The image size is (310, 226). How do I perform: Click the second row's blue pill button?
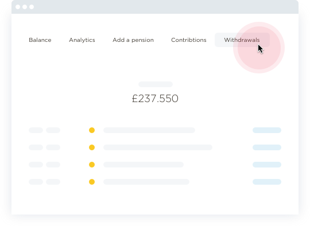point(267,147)
